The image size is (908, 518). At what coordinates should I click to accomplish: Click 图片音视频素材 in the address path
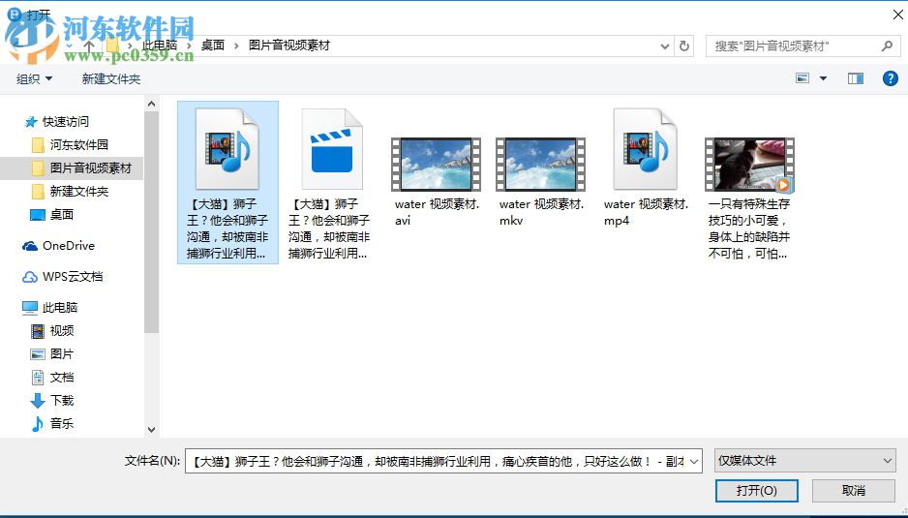[289, 46]
